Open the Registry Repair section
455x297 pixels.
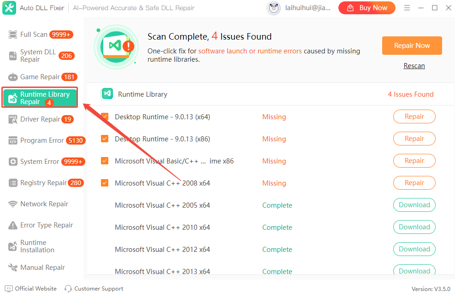44,183
